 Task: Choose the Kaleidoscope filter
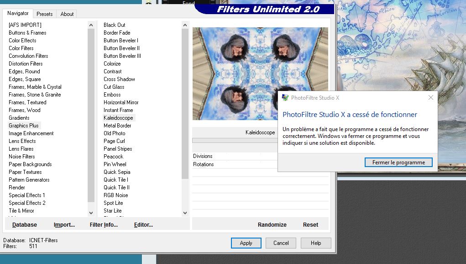coord(118,117)
